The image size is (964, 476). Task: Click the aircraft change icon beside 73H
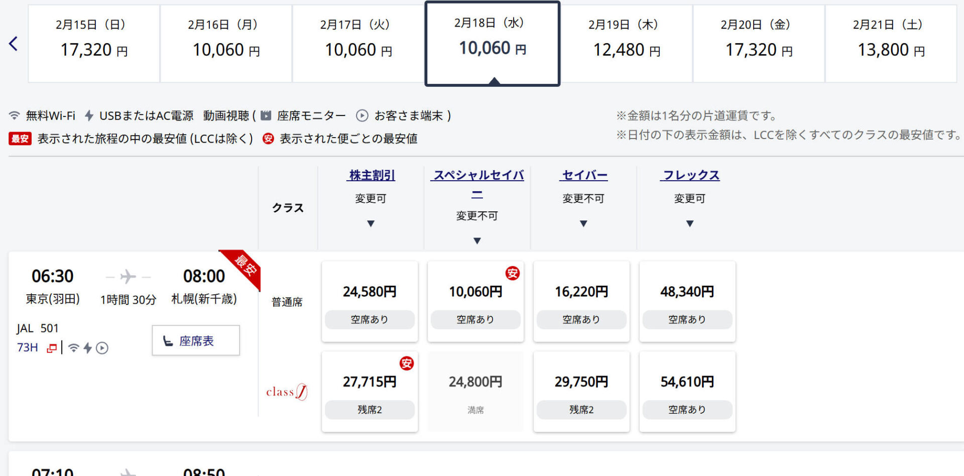pos(51,348)
